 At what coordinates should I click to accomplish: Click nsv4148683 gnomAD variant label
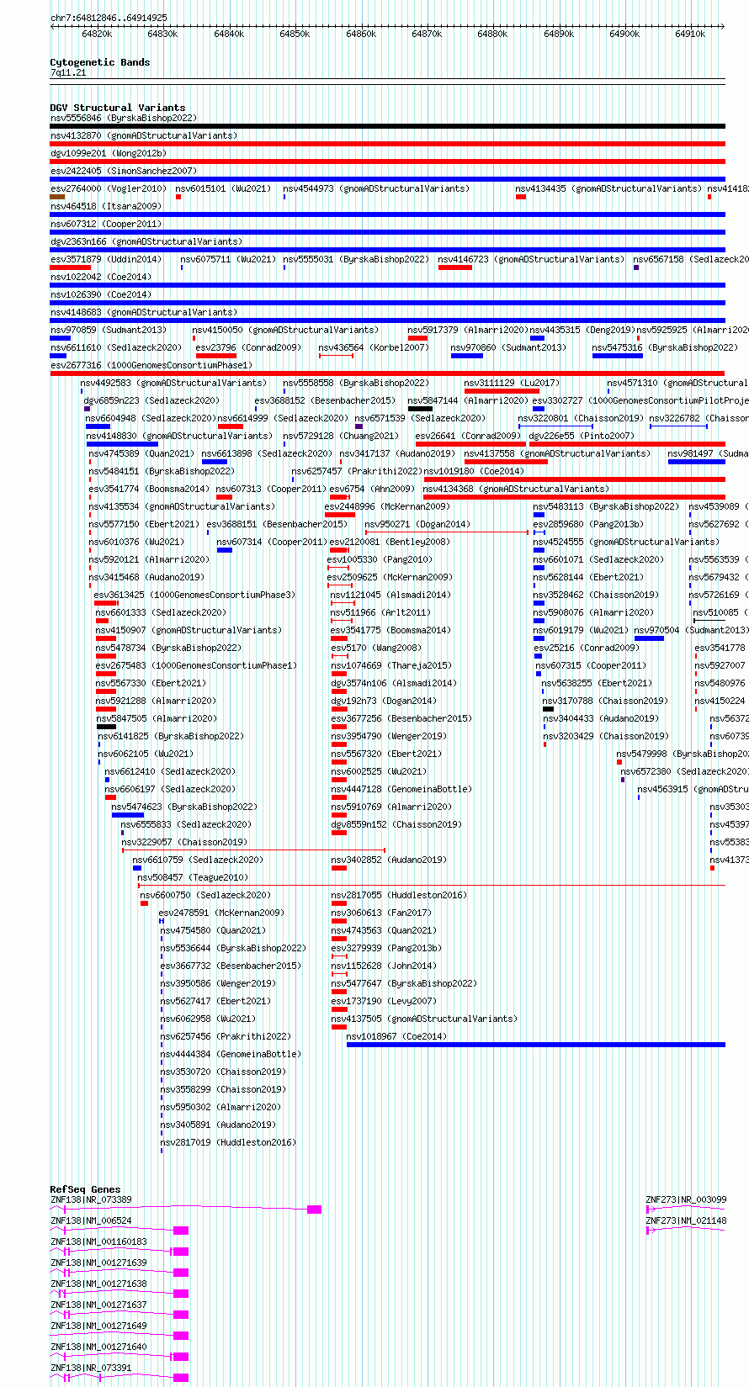[144, 312]
